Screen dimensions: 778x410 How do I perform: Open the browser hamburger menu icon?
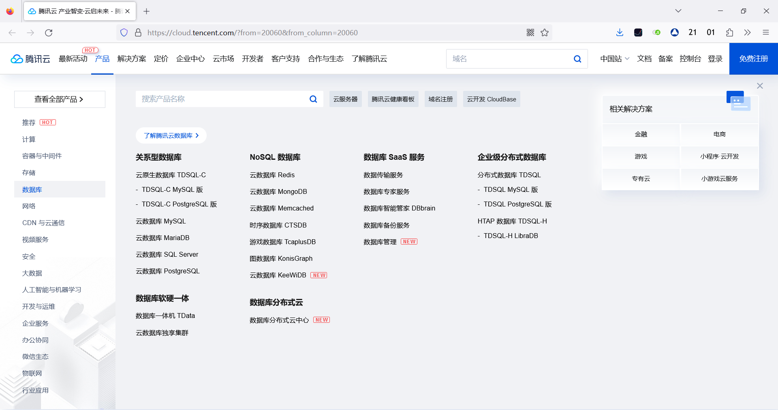point(766,32)
